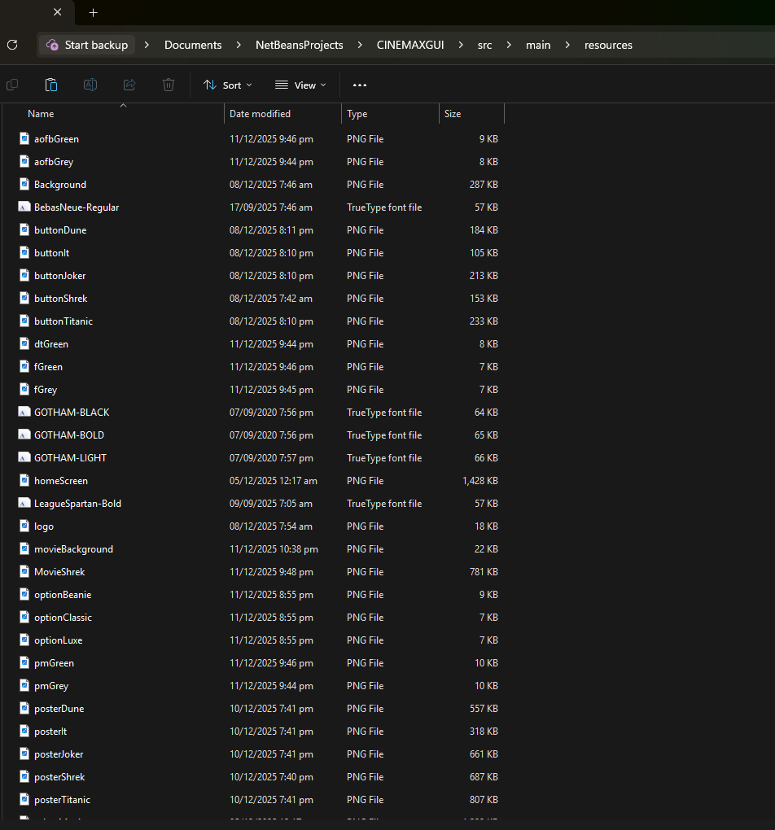775x830 pixels.
Task: Click the Delete trash icon
Action: [169, 85]
